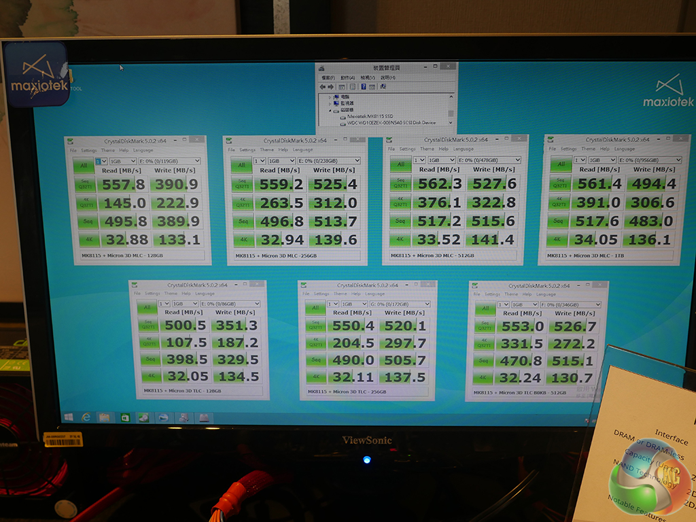
Task: Go back in Device Manager toolbar
Action: (323, 87)
